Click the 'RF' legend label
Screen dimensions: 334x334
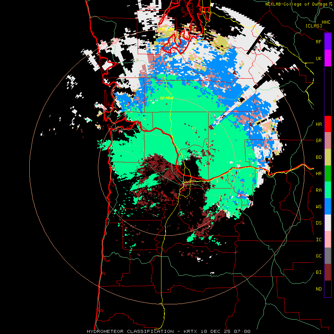pos(318,42)
